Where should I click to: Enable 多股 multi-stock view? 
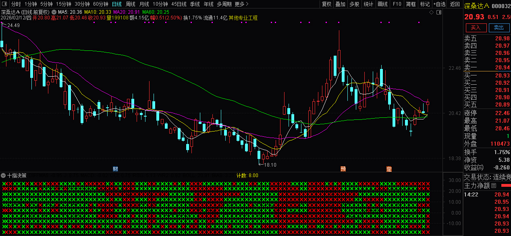coord(354,4)
